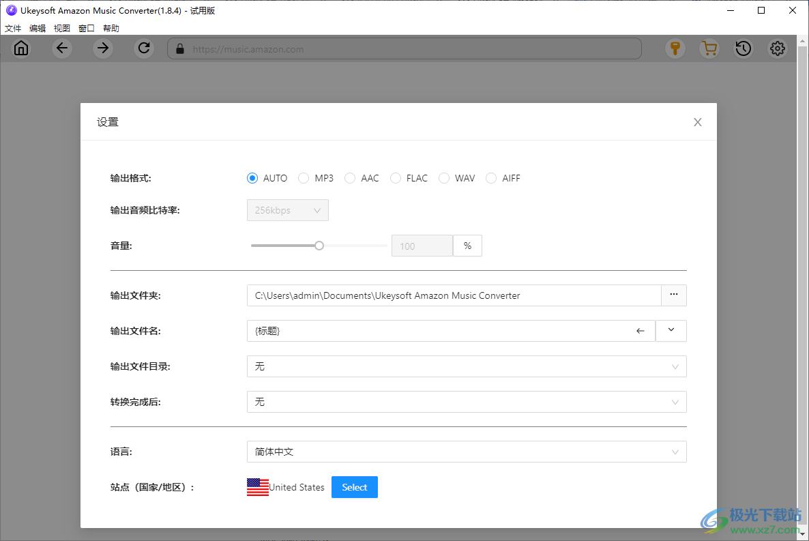Expand the 输出文件名 tag dropdown chevron
The width and height of the screenshot is (809, 541).
click(x=671, y=331)
